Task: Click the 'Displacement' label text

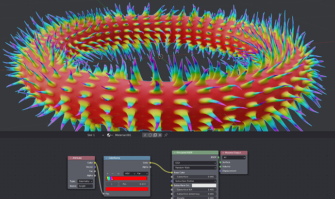Action: pyautogui.click(x=229, y=171)
